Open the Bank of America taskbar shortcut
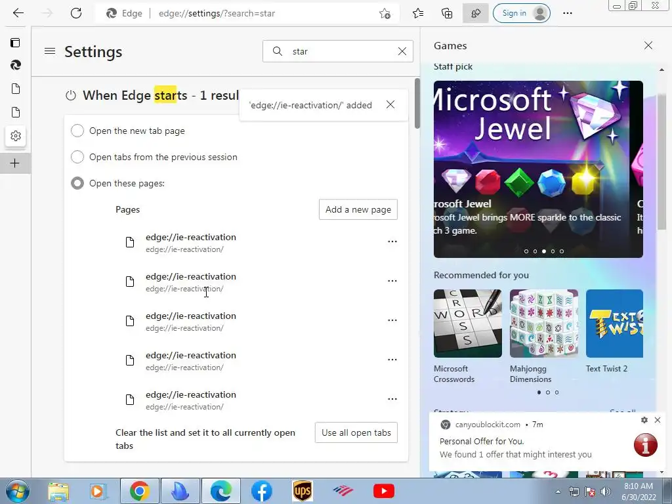Image resolution: width=672 pixels, height=504 pixels. (343, 491)
